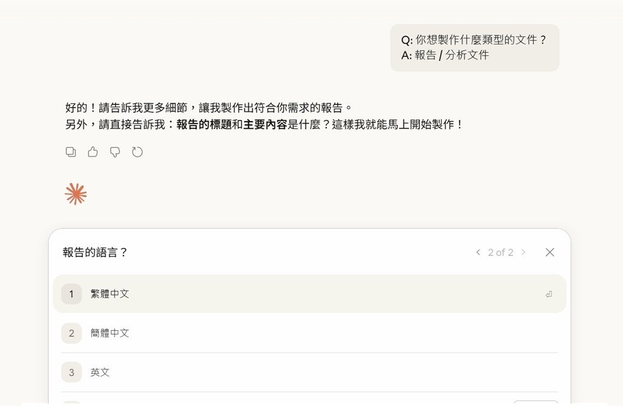Click the 報告的語言？ question heading

(x=96, y=252)
